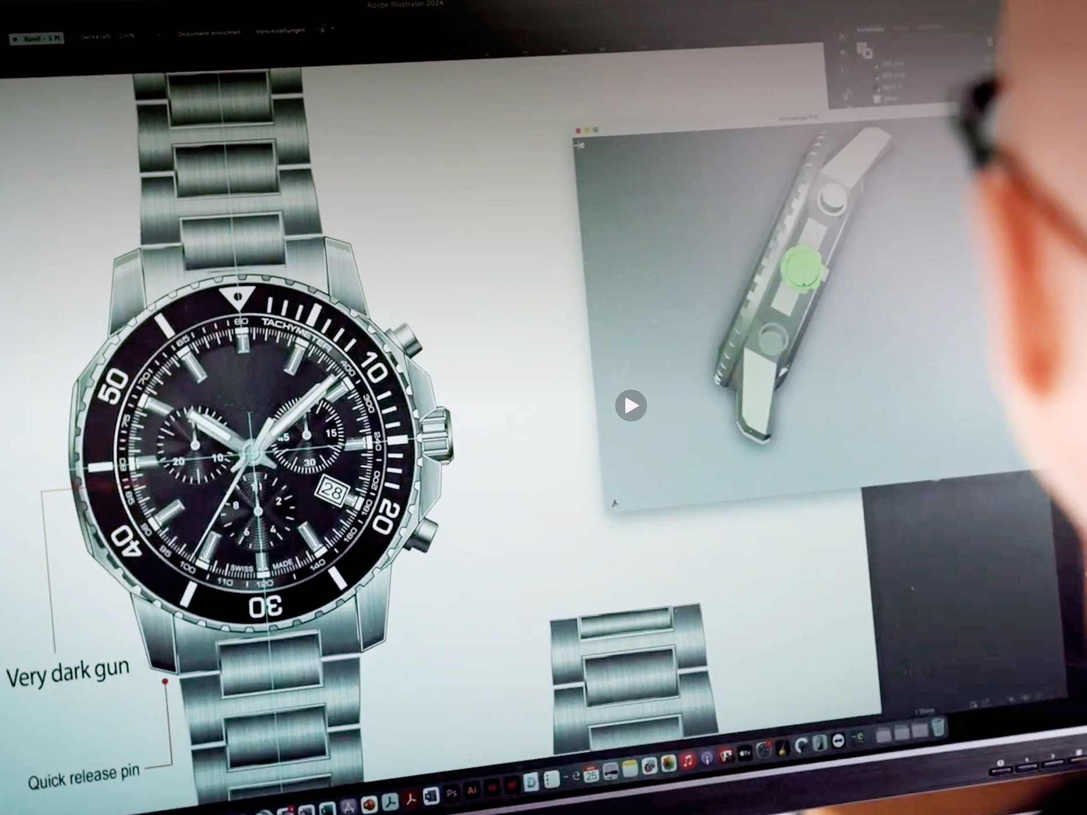
Task: Play the 3D watch case video
Action: point(631,406)
